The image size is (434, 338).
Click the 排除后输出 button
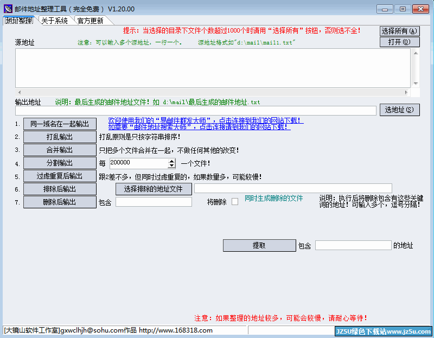(x=60, y=189)
